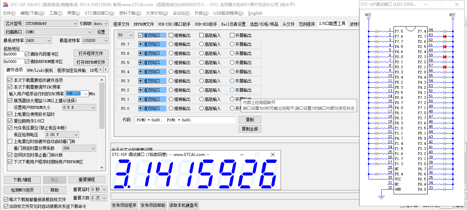
Task: Open the 文件(F) menu
Action: click(9, 13)
